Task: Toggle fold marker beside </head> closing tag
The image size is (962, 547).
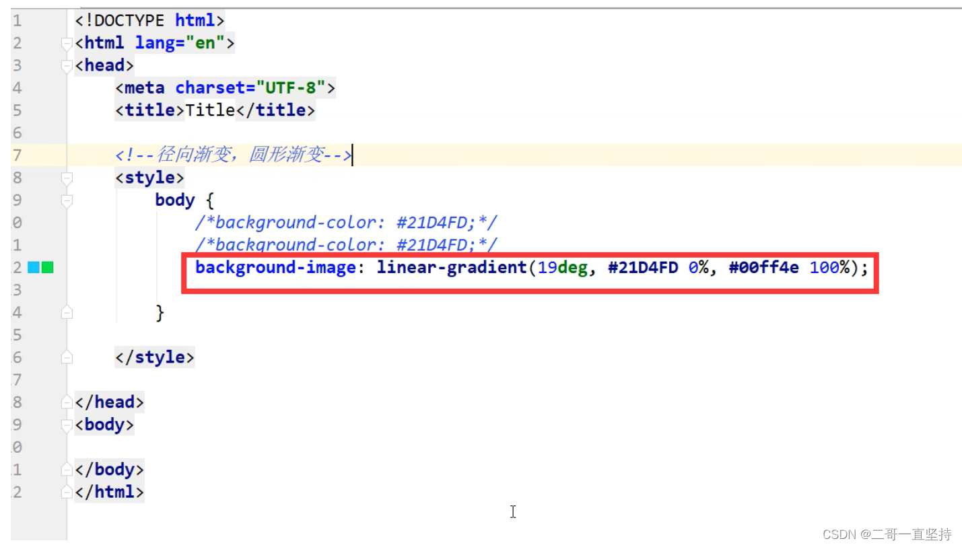Action: coord(67,402)
